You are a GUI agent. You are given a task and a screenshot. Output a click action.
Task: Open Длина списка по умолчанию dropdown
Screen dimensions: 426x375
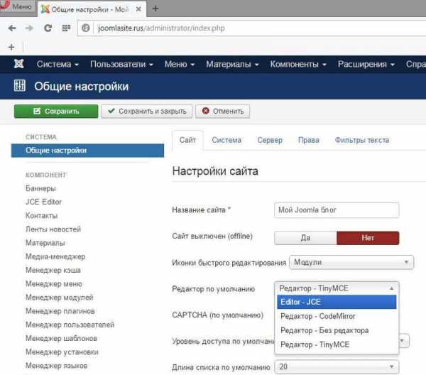[x=337, y=367]
